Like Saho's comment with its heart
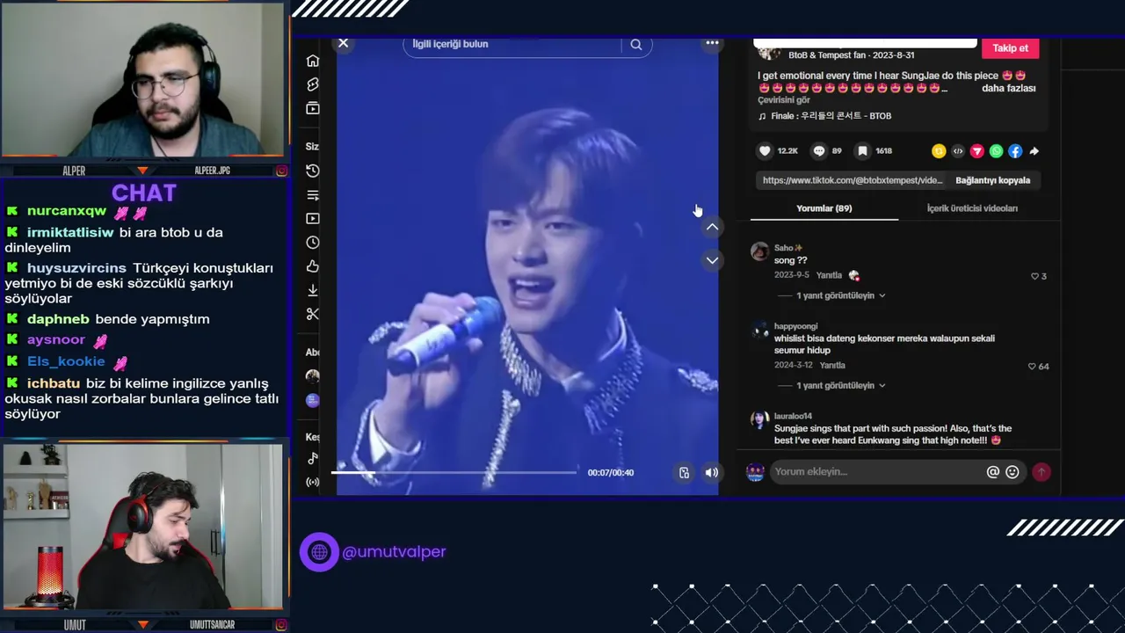 tap(1035, 276)
